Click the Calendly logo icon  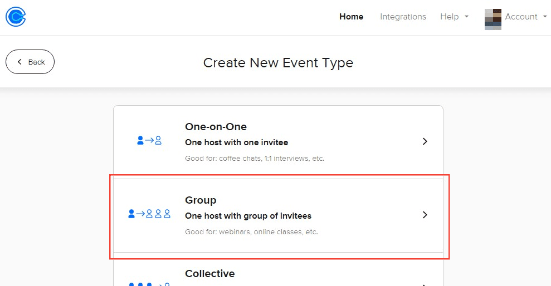click(16, 17)
